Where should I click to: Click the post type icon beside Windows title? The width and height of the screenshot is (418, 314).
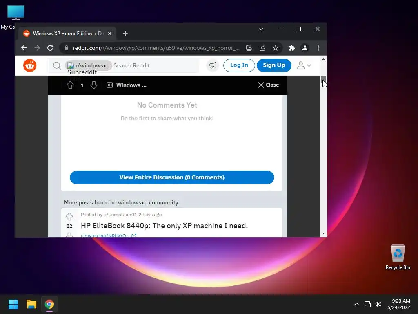[109, 85]
